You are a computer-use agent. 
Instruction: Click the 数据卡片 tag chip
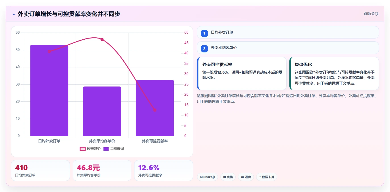[267, 177]
